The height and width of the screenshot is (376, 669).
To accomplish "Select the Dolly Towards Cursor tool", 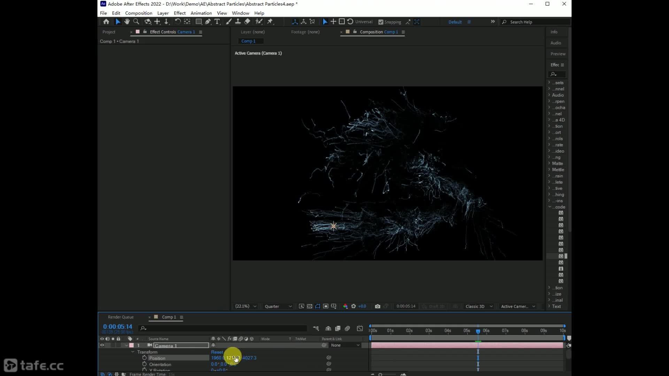I will tap(167, 22).
